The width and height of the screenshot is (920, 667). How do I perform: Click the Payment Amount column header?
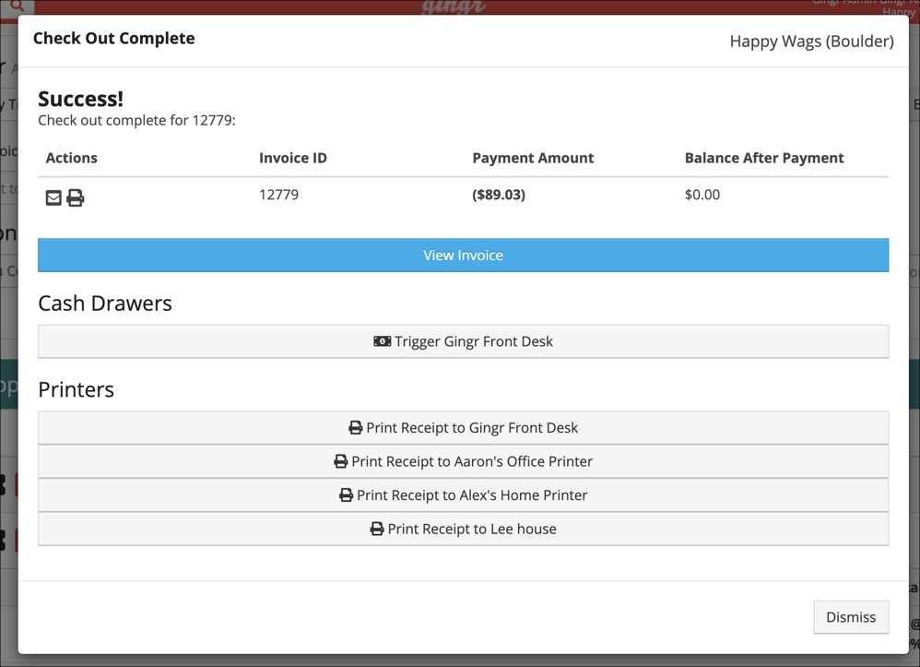click(533, 158)
